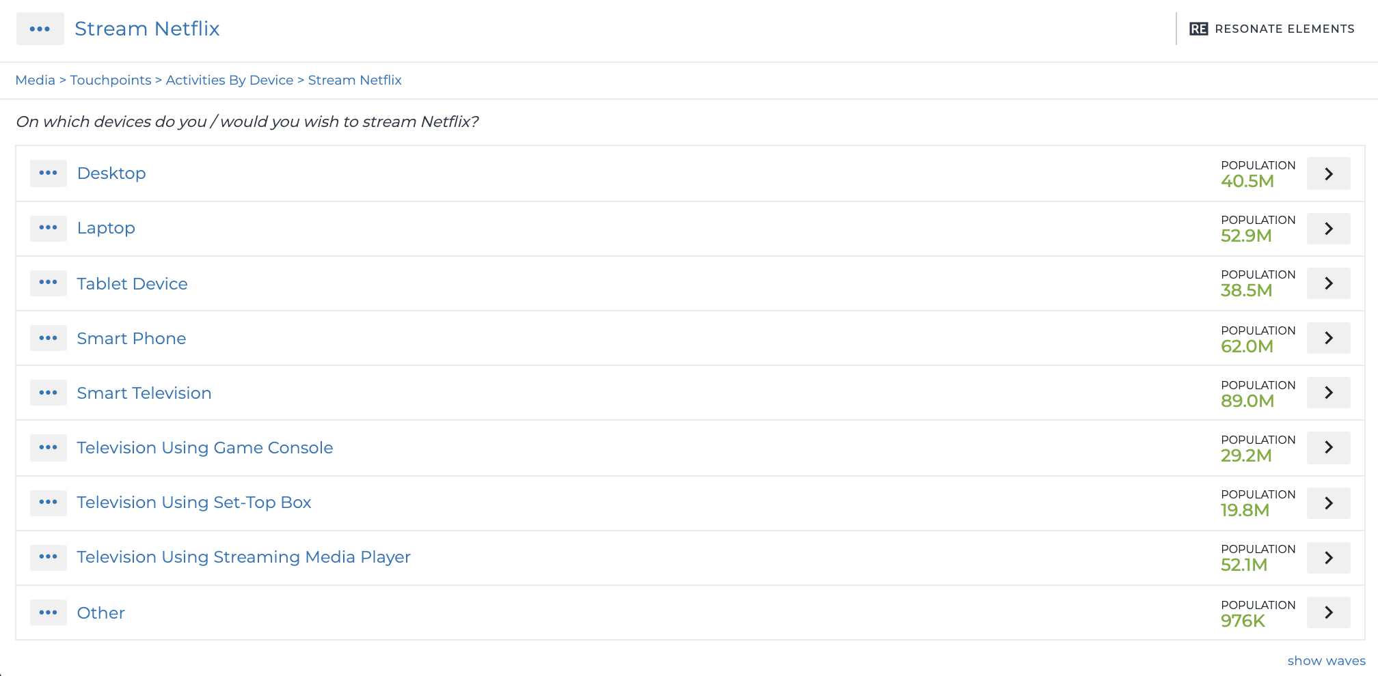Click the Stream Netflix page title

(147, 29)
